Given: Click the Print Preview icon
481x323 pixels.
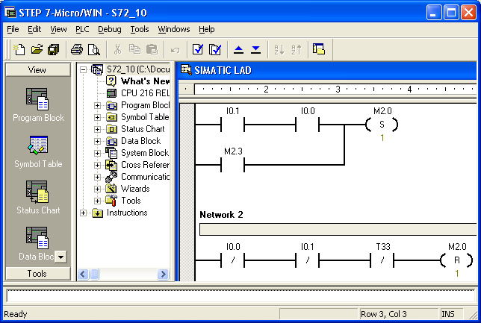Looking at the screenshot, I should pos(94,49).
